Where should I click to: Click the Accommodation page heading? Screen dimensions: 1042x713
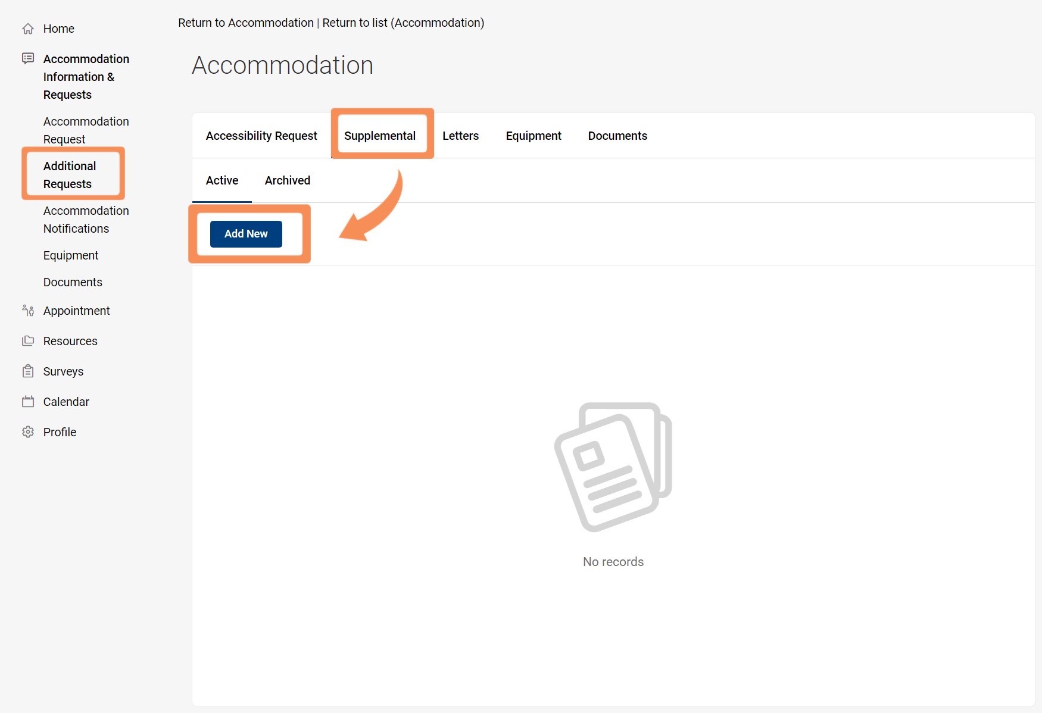pyautogui.click(x=283, y=65)
